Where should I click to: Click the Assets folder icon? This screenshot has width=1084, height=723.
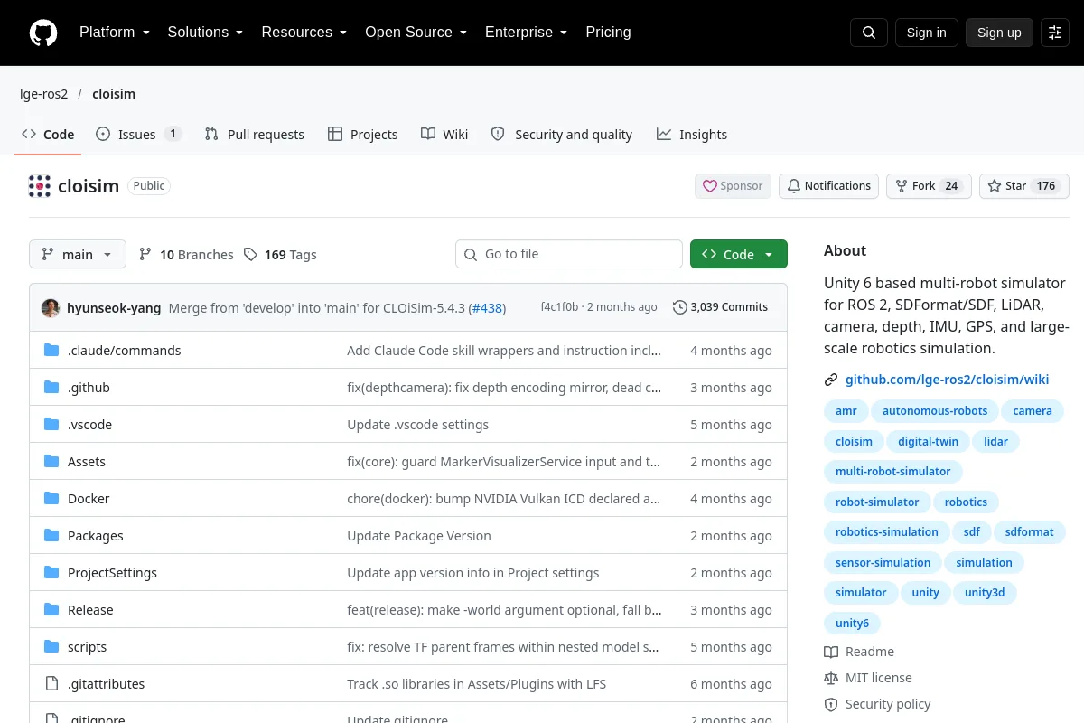(51, 462)
